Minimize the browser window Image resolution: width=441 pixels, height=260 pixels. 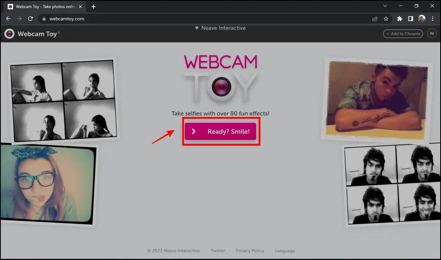401,6
